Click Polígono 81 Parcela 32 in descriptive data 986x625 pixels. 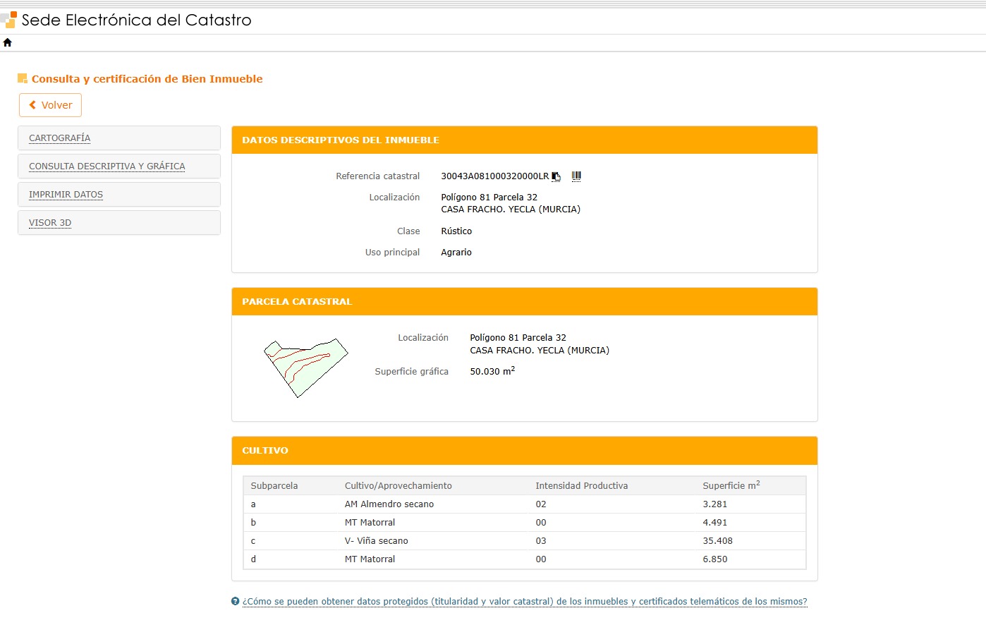point(489,198)
